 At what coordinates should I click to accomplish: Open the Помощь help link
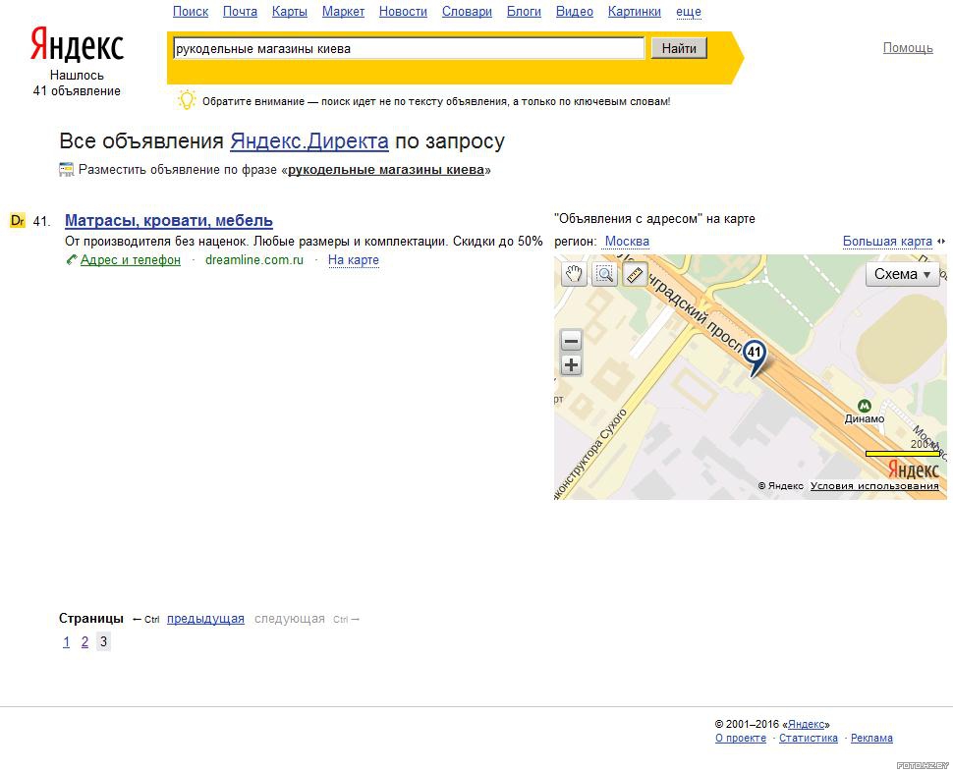pos(908,48)
